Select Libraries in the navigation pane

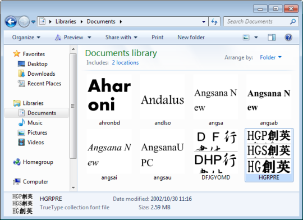[28, 103]
